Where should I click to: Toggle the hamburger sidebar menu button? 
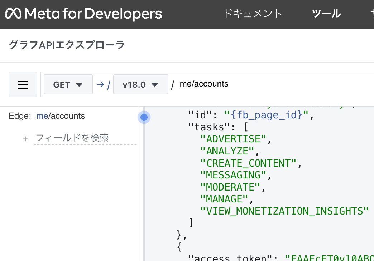[x=23, y=84]
